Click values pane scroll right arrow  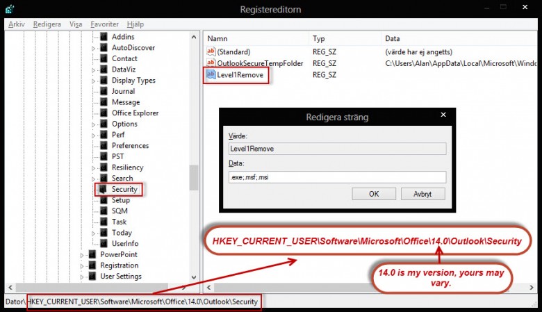532,288
